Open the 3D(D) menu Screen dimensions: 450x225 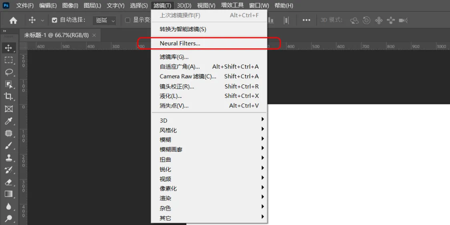[x=184, y=6]
